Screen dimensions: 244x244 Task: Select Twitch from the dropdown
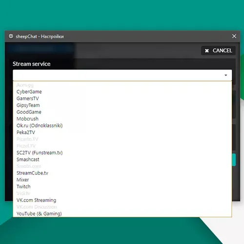(x=122, y=186)
